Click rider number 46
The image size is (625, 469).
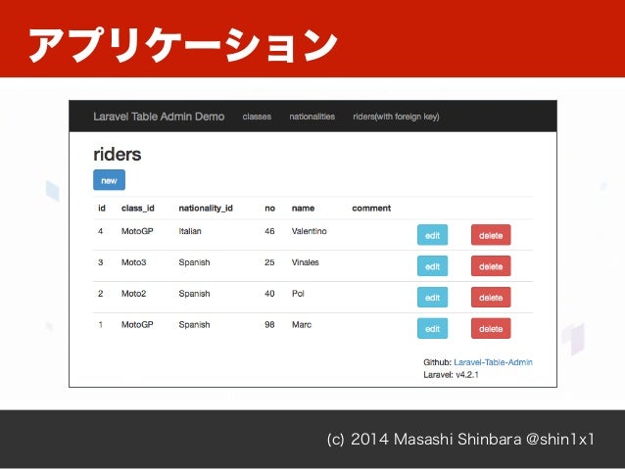pos(269,231)
